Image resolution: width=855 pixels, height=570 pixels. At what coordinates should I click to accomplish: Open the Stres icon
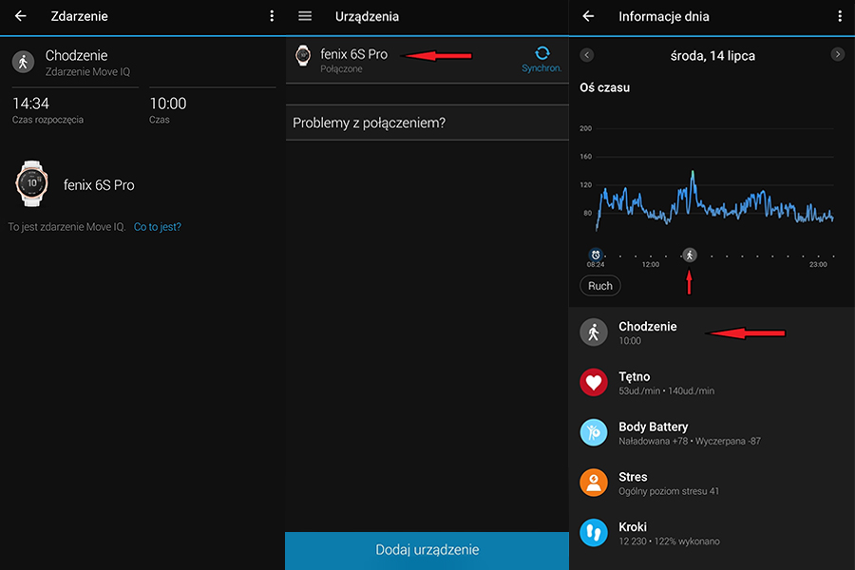(x=593, y=483)
